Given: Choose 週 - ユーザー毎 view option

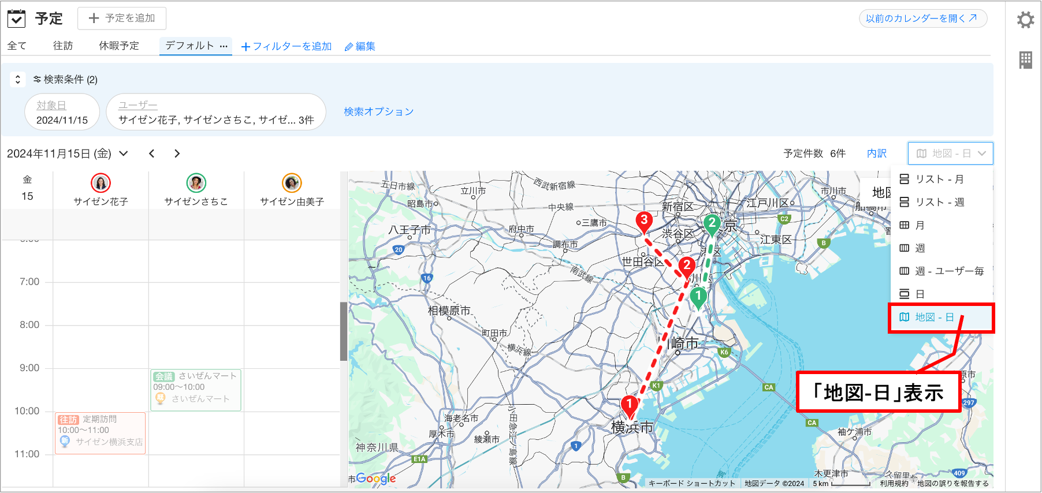Looking at the screenshot, I should pos(941,271).
